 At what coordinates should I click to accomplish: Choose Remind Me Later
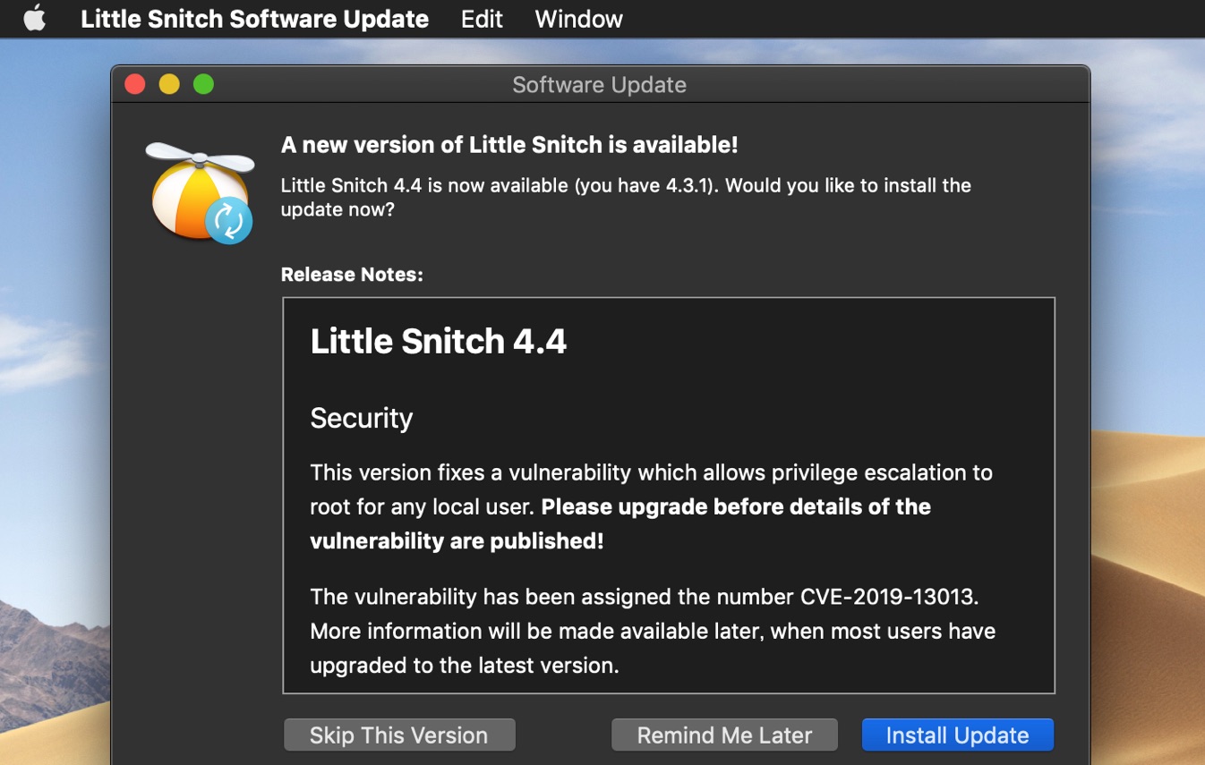click(723, 735)
